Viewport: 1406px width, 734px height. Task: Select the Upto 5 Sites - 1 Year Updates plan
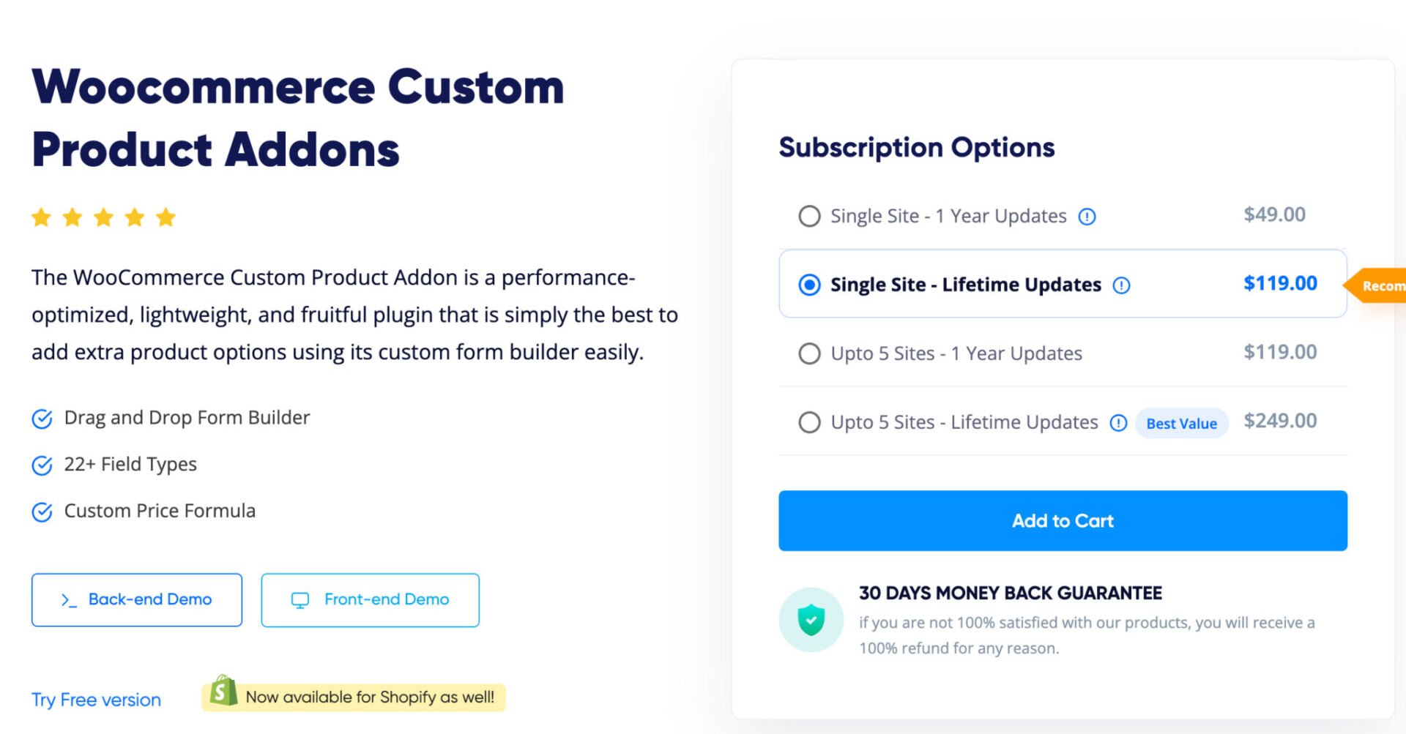pos(809,353)
